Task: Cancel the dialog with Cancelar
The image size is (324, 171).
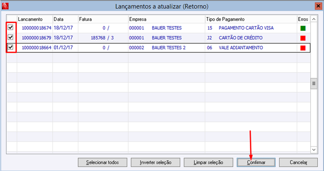Action: (x=298, y=163)
